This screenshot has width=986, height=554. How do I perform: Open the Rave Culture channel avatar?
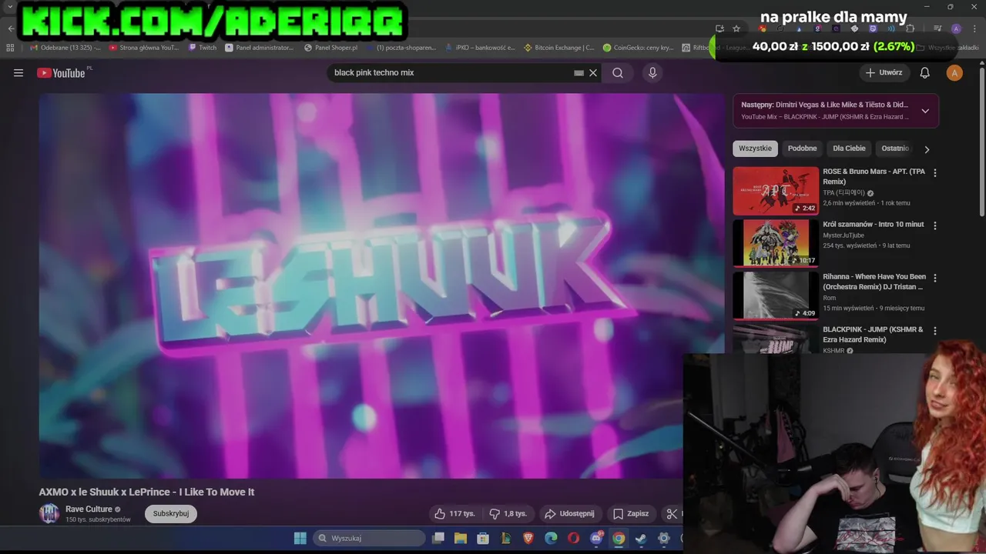(x=49, y=513)
